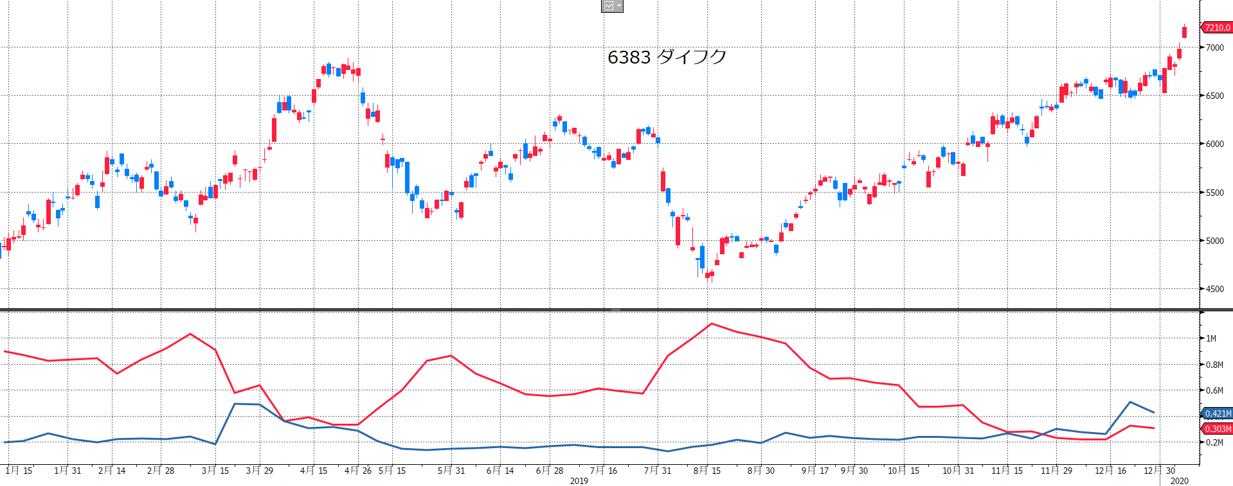Screen dimensions: 1233x486
Task: Click the red 7210.0 last price tag
Action: tap(1216, 28)
